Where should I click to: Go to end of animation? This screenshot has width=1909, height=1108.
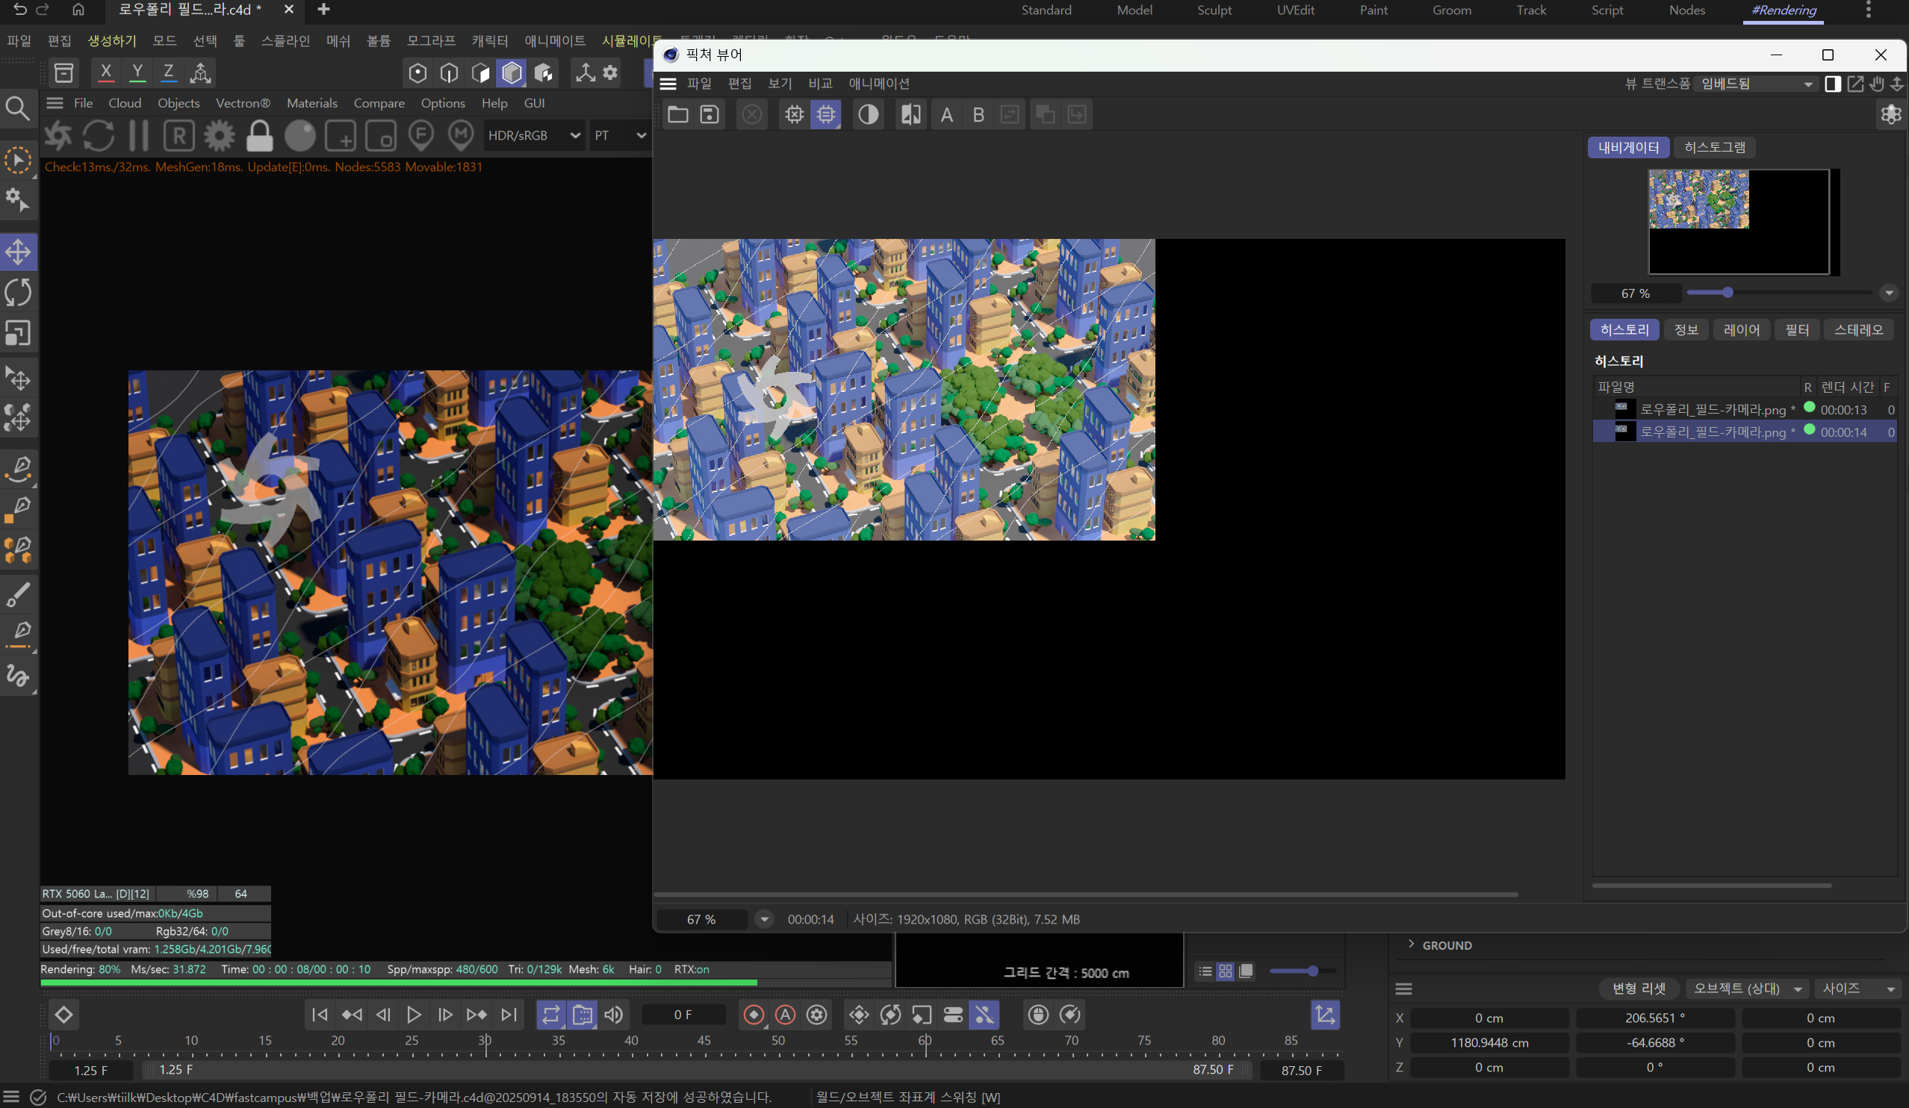pyautogui.click(x=509, y=1015)
